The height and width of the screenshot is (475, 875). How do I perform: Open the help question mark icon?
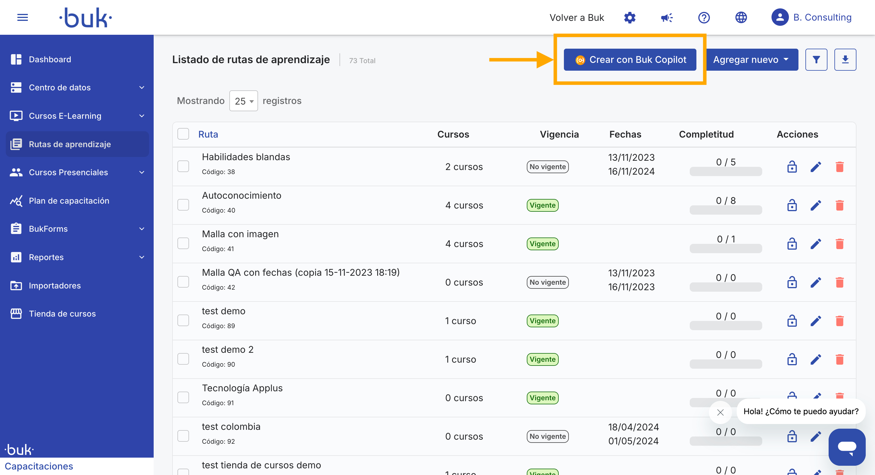(704, 18)
